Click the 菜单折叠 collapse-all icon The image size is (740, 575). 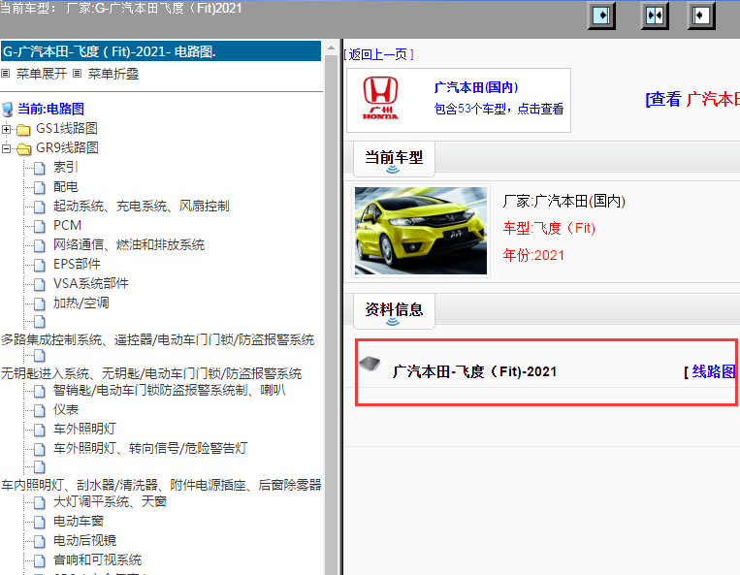pyautogui.click(x=78, y=74)
